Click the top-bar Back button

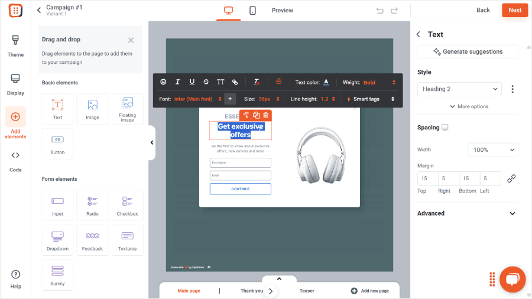(x=483, y=10)
